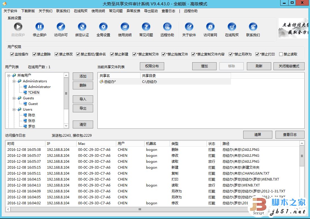Viewport: 310px width, 219px height.
Task: Click log table scroll up arrow
Action: pyautogui.click(x=302, y=143)
